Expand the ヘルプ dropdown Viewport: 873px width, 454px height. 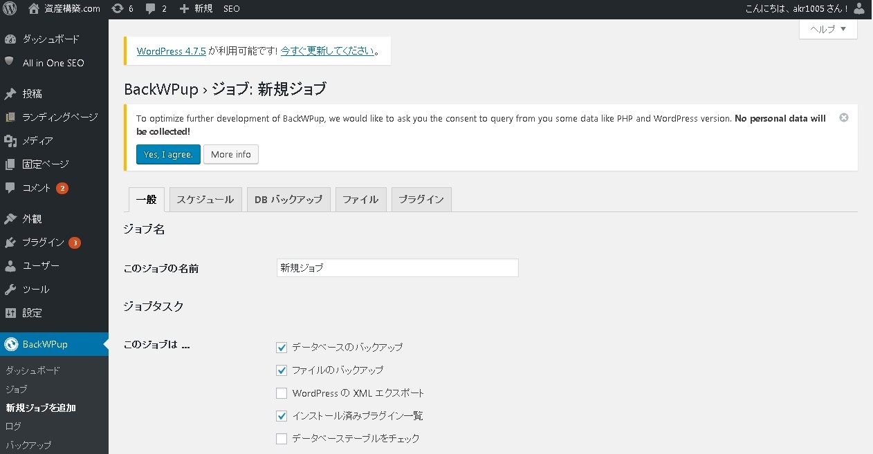click(x=828, y=29)
